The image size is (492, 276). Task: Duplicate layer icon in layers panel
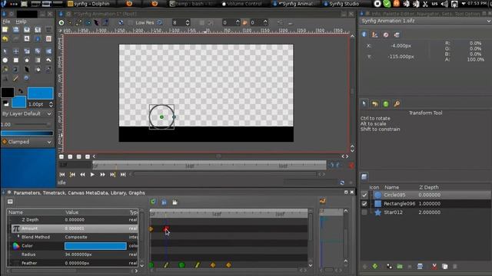click(x=444, y=266)
